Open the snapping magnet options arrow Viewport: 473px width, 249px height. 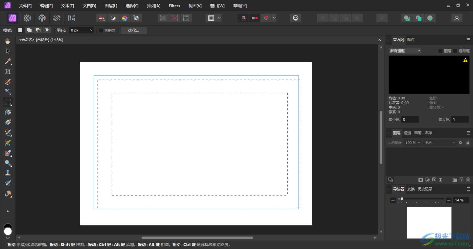(274, 18)
